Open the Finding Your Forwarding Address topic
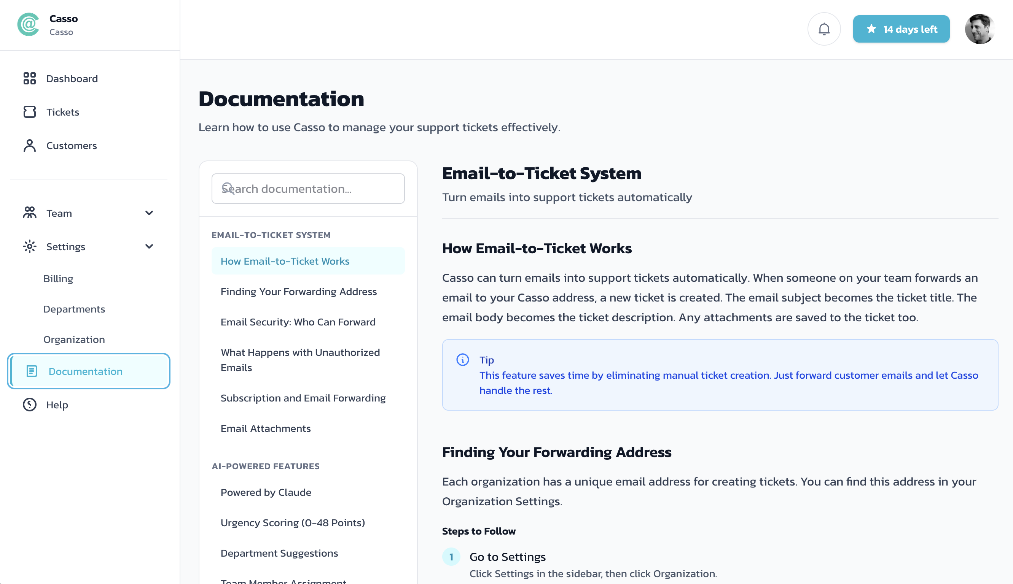Image resolution: width=1013 pixels, height=584 pixels. (x=298, y=292)
